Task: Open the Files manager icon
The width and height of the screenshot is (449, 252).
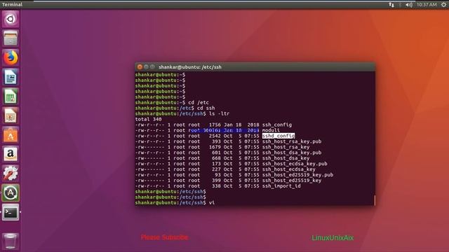Action: [x=11, y=38]
